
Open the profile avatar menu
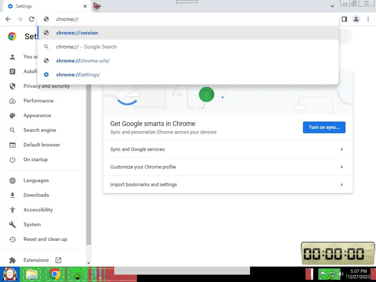click(x=356, y=19)
